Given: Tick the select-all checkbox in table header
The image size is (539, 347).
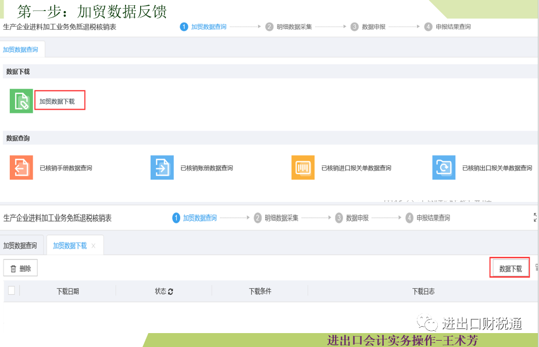Looking at the screenshot, I should click(12, 290).
